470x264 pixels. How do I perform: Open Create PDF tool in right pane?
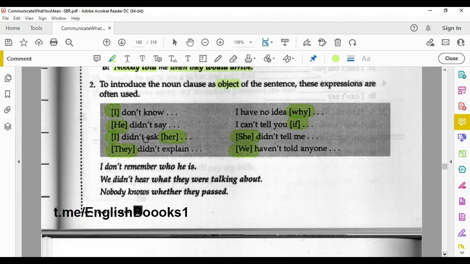coord(462,107)
